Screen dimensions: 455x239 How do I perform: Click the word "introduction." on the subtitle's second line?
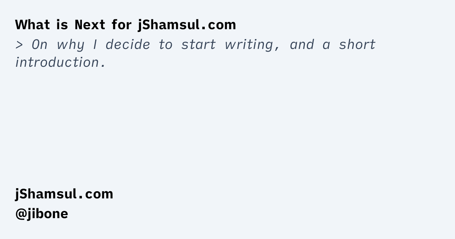pyautogui.click(x=60, y=62)
